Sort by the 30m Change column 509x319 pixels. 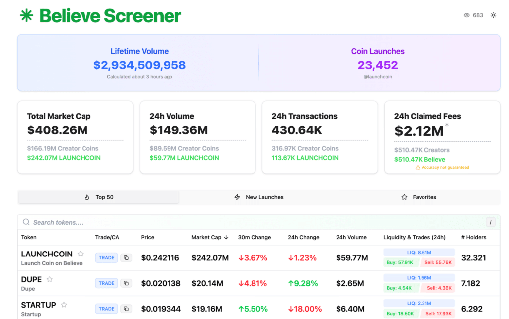254,237
